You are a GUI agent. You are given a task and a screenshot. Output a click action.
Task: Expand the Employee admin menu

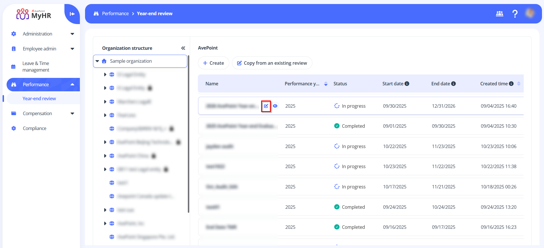[72, 49]
